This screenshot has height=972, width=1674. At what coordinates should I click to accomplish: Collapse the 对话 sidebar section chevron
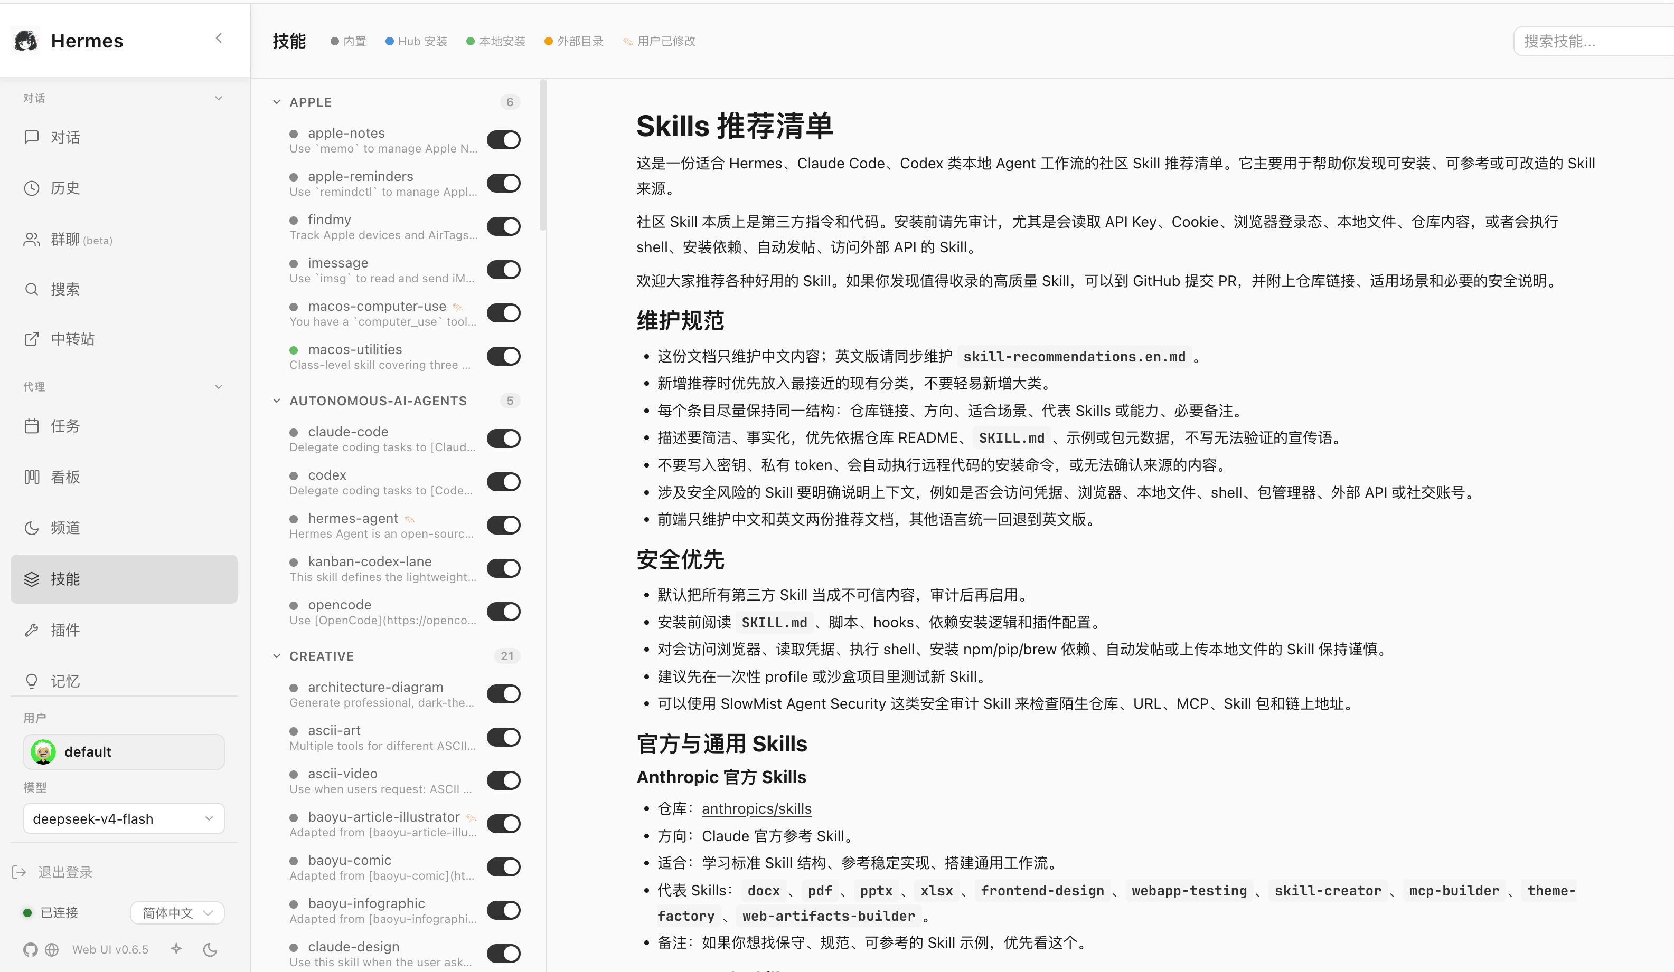coord(219,98)
